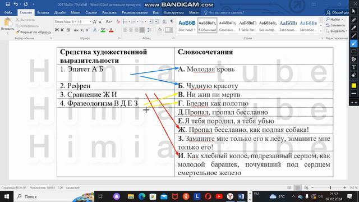Expand the styles gallery

coord(321,31)
